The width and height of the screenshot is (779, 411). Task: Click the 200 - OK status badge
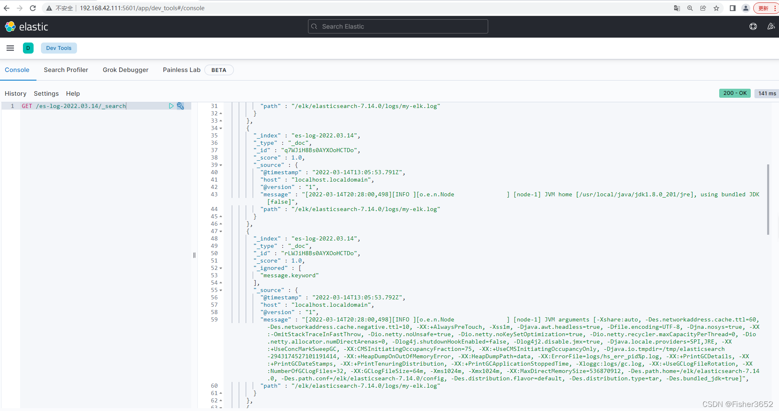pyautogui.click(x=735, y=93)
